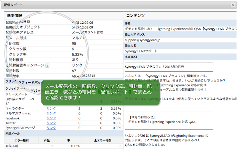Click the opened count value 47
The height and width of the screenshot is (150, 237).
[74, 71]
